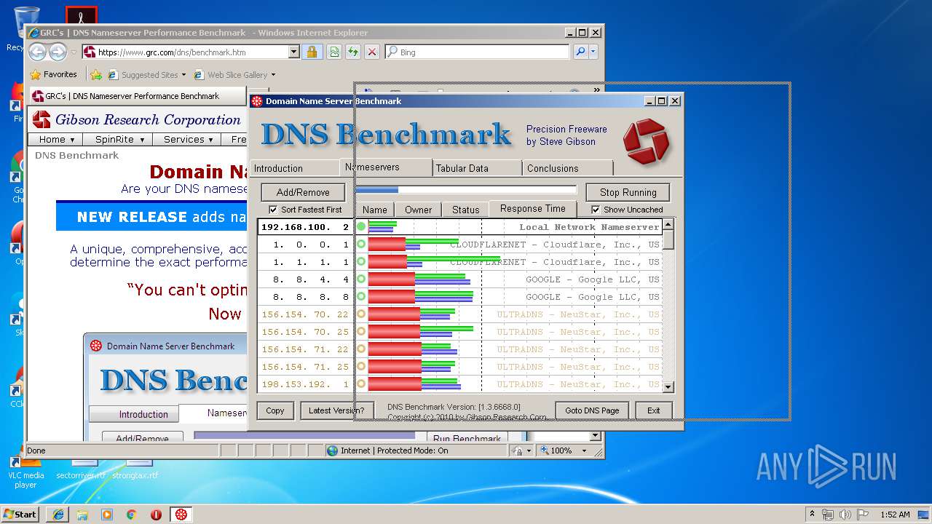Click the red Stop loading icon in IE
This screenshot has width=932, height=524.
click(372, 52)
